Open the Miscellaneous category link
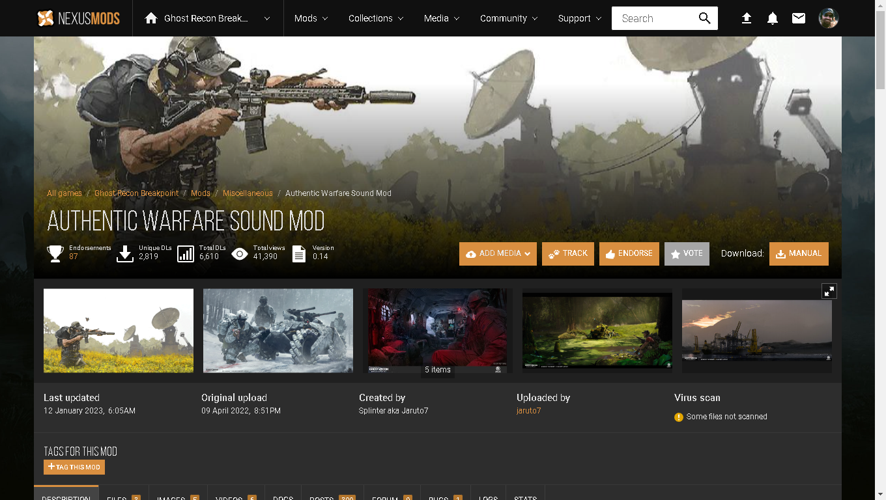 click(x=248, y=193)
